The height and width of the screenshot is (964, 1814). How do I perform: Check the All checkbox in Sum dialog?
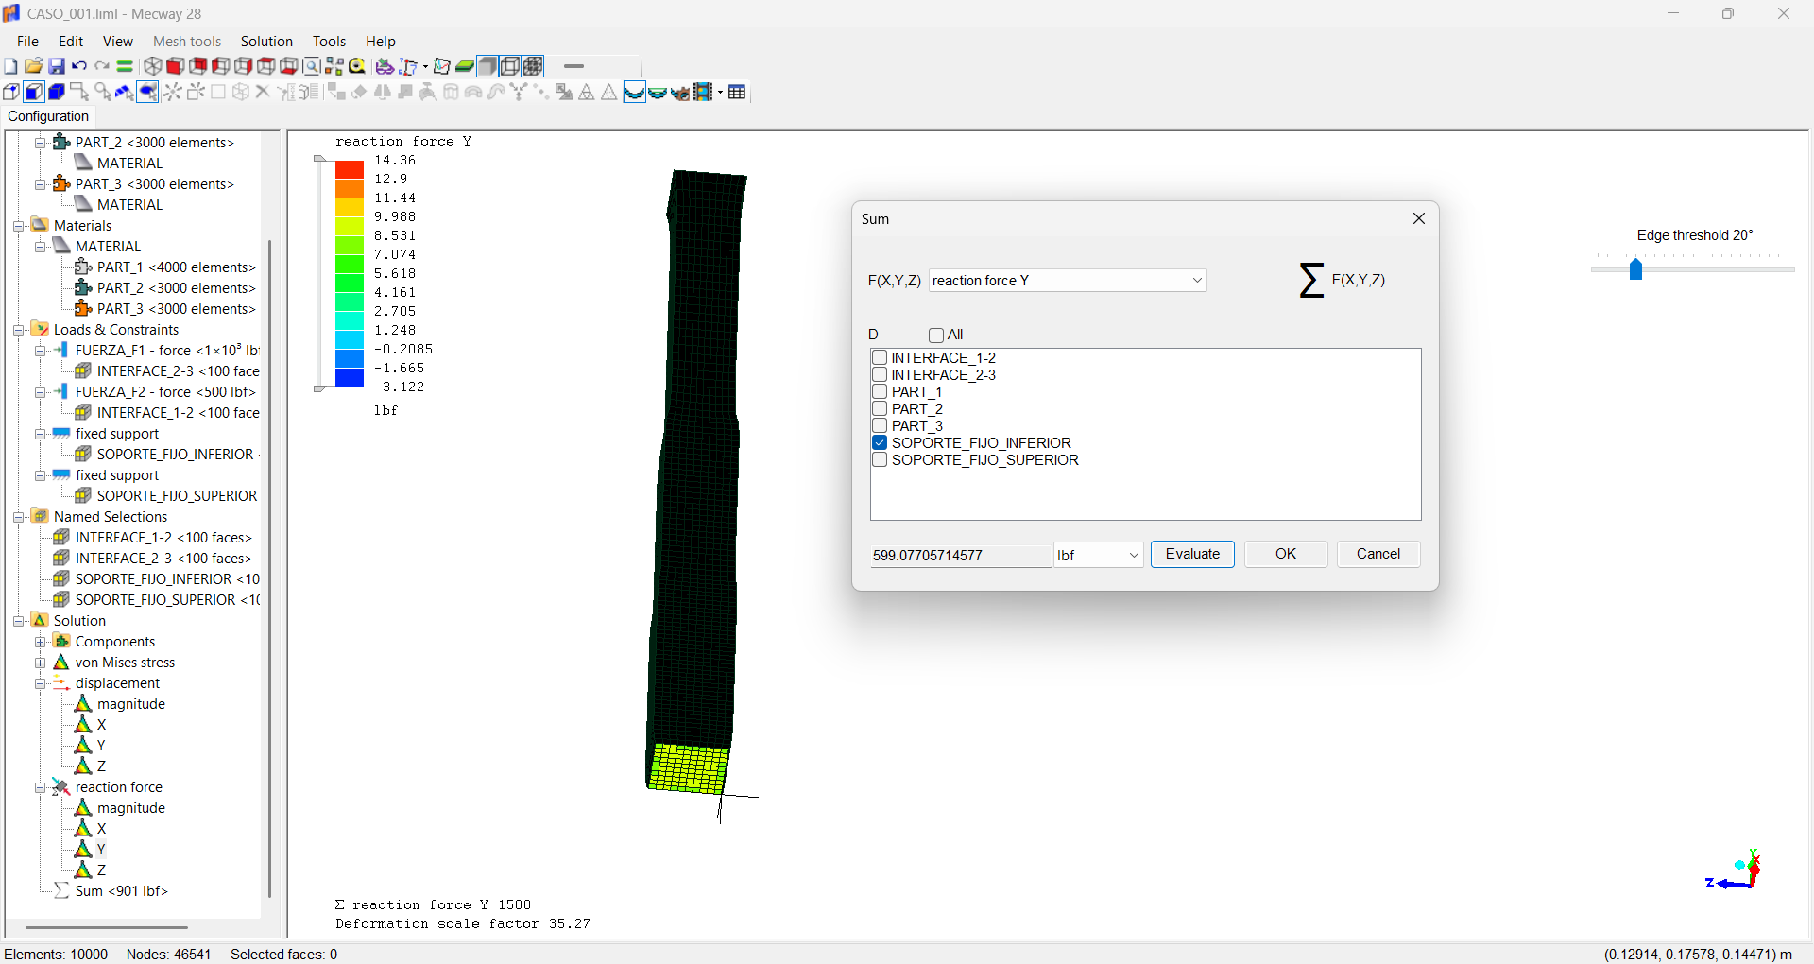point(936,335)
